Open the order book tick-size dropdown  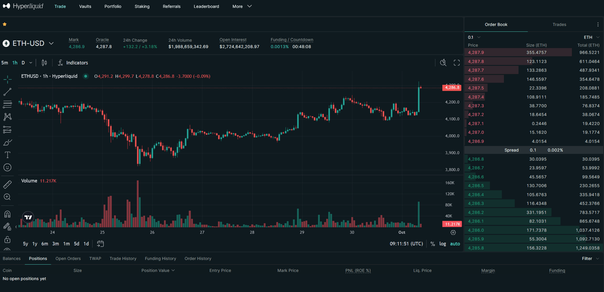coord(471,37)
